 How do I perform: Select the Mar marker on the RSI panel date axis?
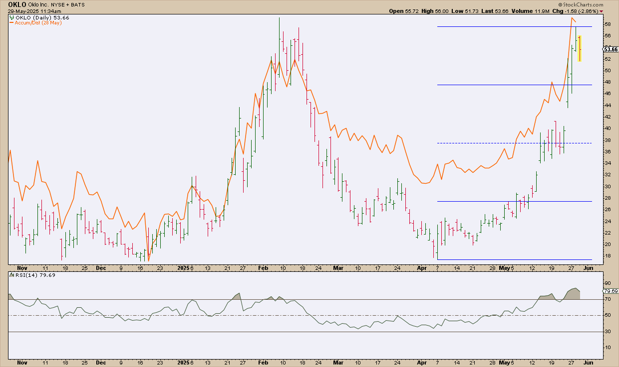coord(338,363)
